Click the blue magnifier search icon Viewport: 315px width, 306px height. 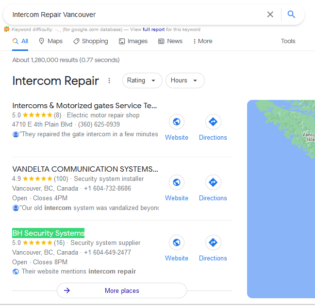pos(291,15)
